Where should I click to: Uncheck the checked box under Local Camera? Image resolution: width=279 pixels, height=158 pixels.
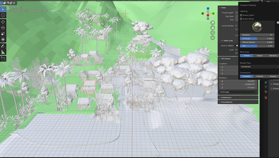(x=236, y=29)
